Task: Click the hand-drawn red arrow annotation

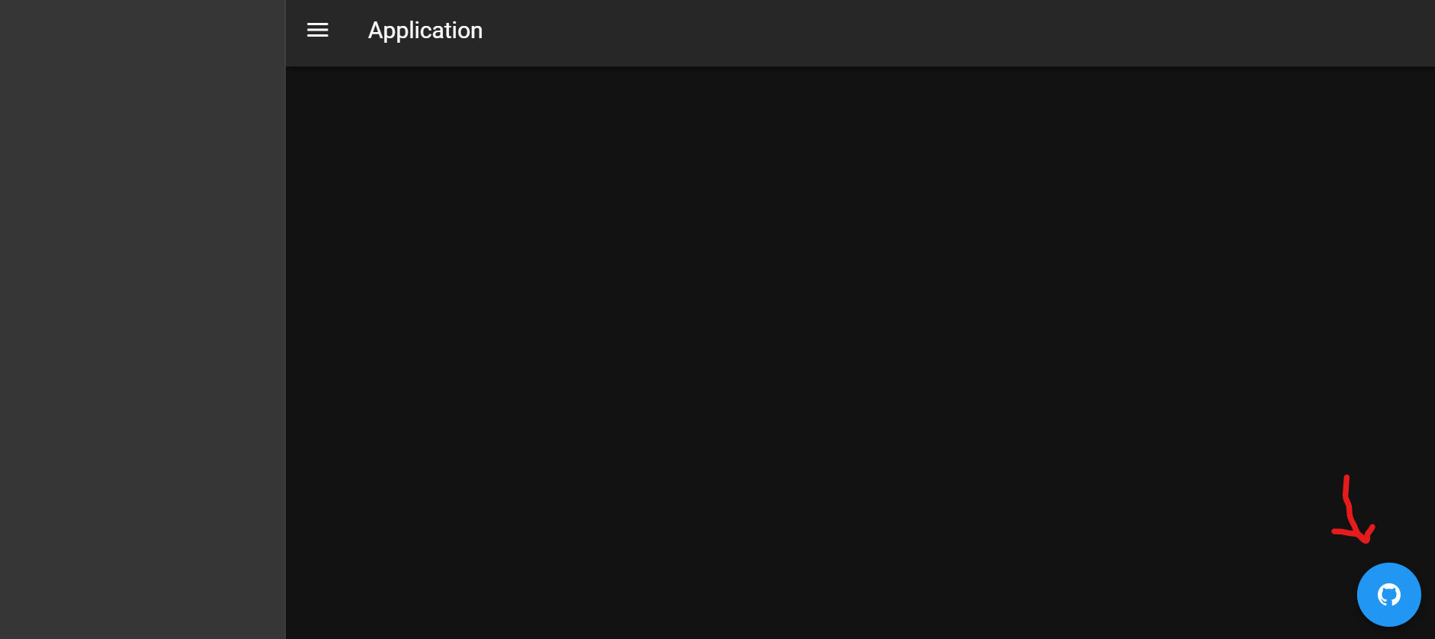Action: tap(1353, 510)
